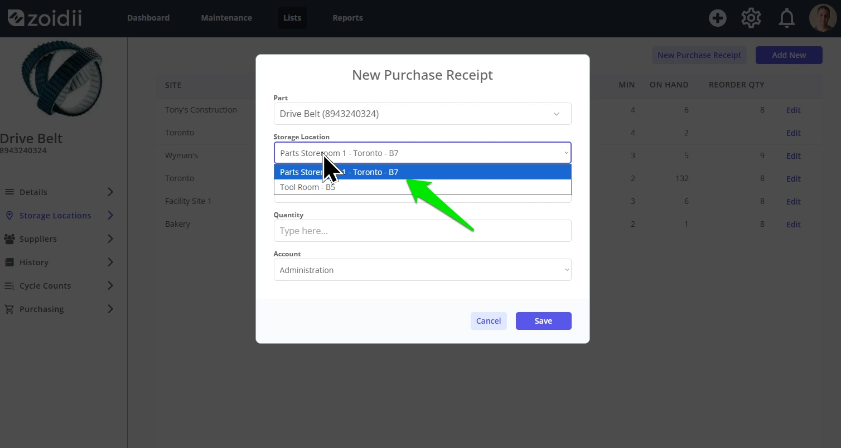The height and width of the screenshot is (448, 841).
Task: Open the Purchasing sidebar item
Action: [42, 309]
